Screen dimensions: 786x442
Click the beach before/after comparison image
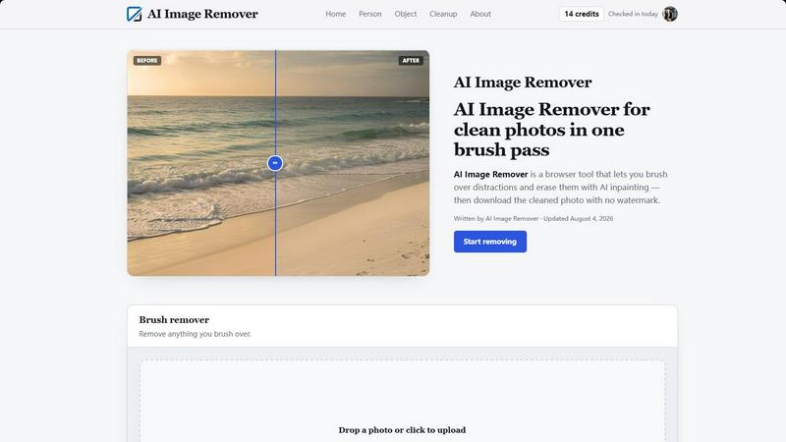[278, 163]
